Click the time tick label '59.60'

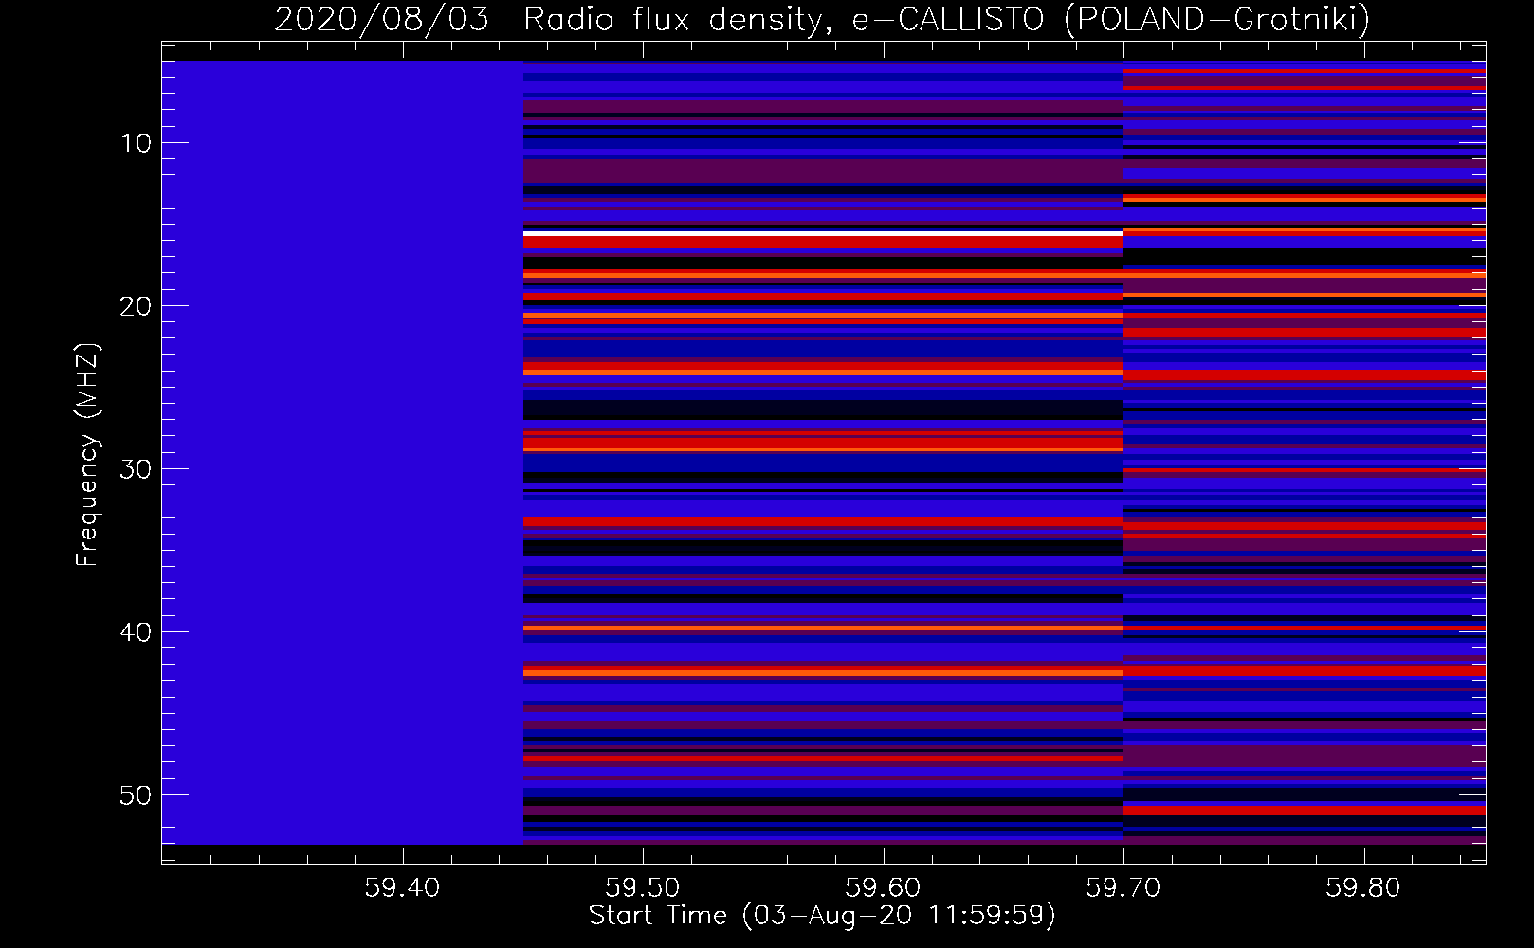(883, 887)
